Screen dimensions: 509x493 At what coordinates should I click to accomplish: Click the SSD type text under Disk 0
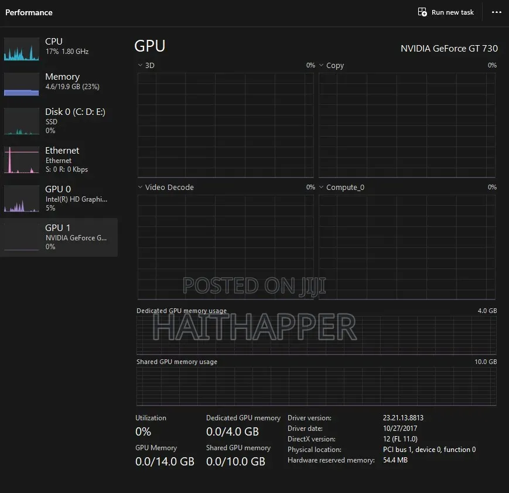[x=52, y=122]
